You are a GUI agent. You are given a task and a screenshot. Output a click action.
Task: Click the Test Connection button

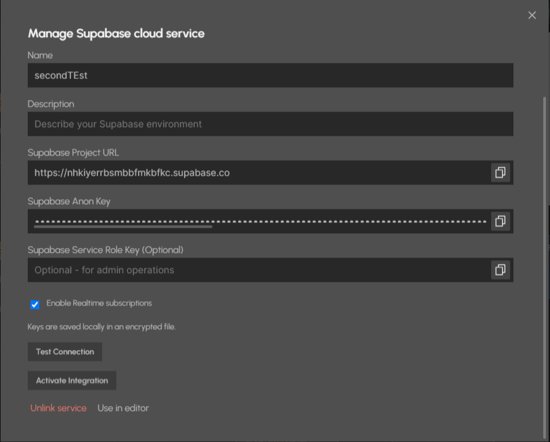coord(65,351)
